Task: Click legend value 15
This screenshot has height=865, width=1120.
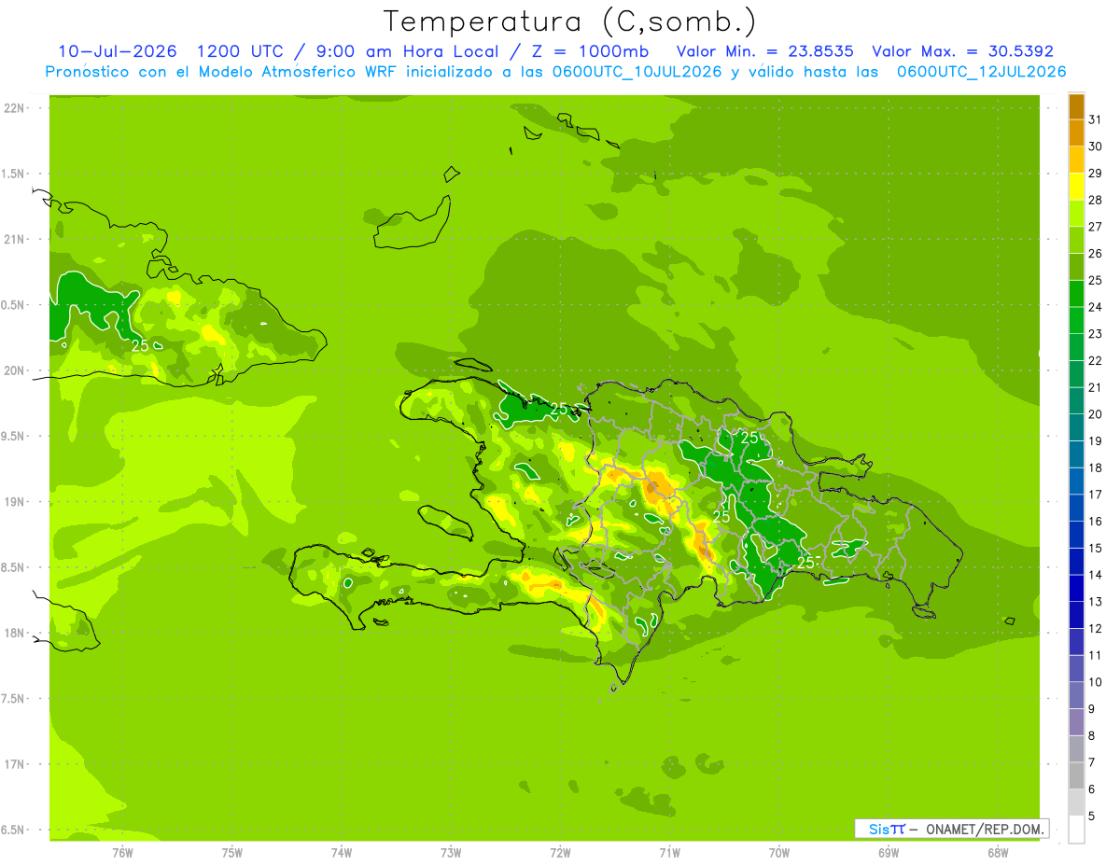Action: click(1096, 548)
